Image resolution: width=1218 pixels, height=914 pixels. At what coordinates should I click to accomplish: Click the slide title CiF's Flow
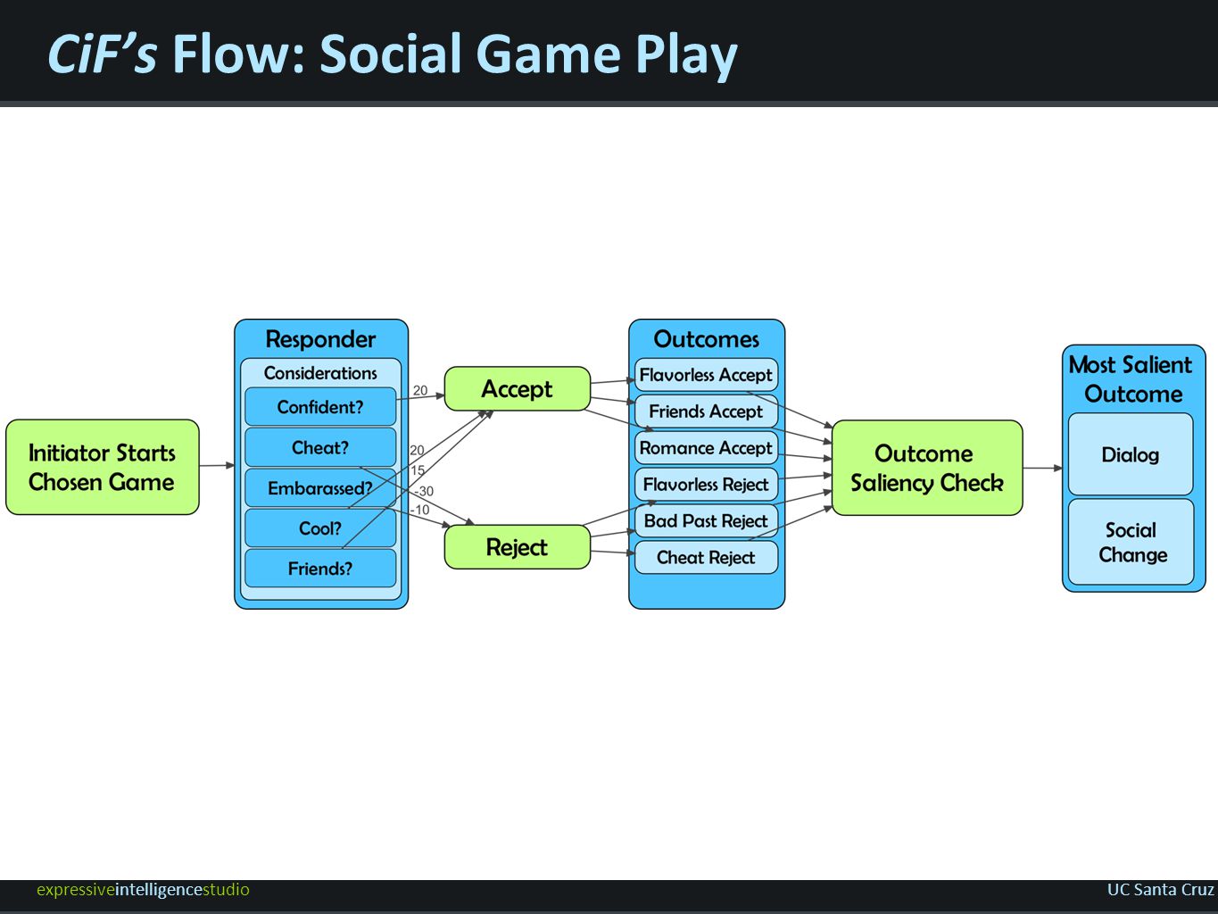click(392, 54)
